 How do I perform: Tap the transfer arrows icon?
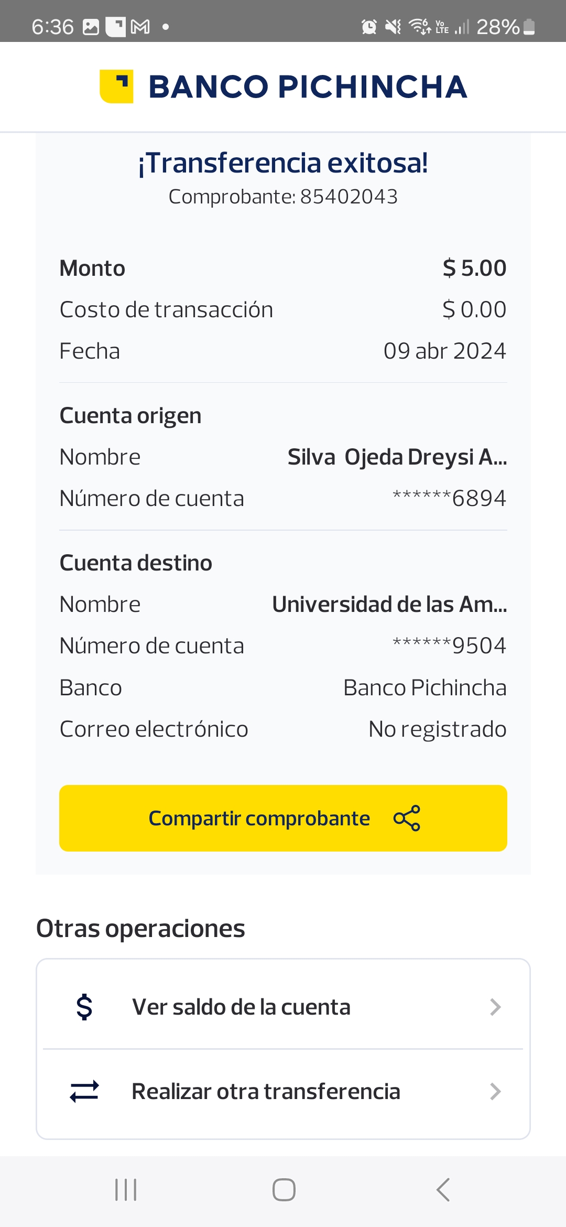pos(84,1091)
